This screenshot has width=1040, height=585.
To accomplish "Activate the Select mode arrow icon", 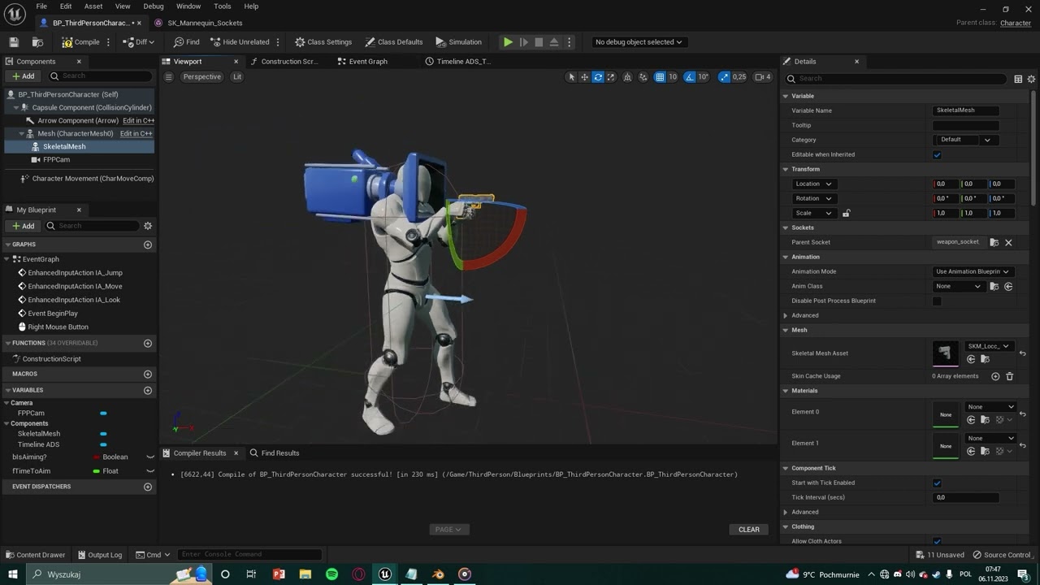I will [x=571, y=77].
